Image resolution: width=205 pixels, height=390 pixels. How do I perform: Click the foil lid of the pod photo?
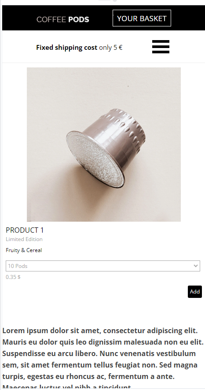tap(95, 159)
